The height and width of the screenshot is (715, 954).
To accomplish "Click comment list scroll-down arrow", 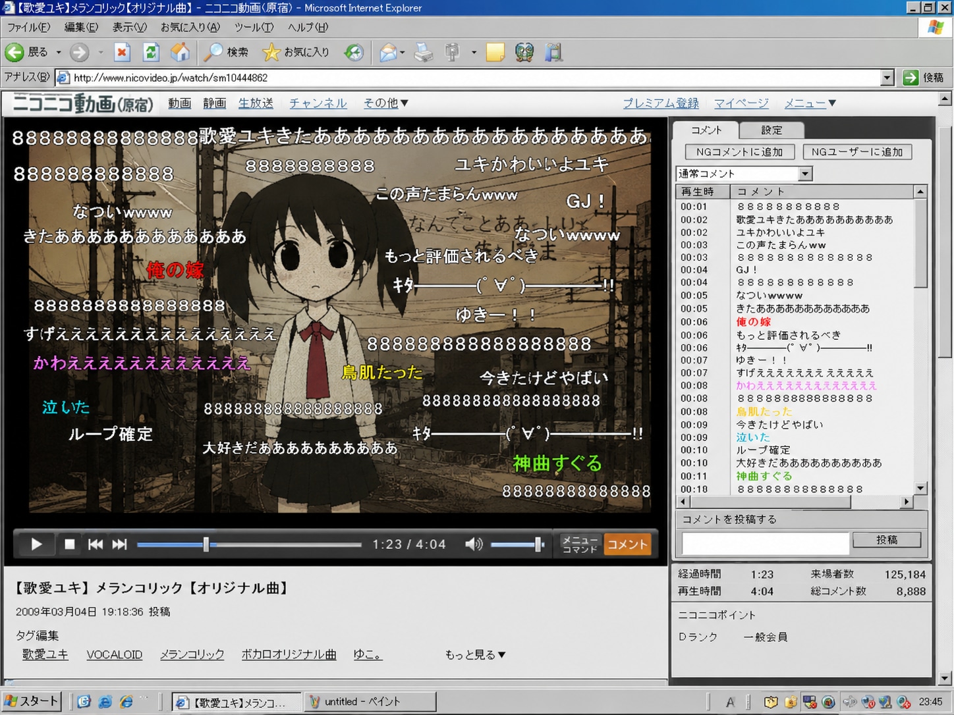I will tap(920, 489).
